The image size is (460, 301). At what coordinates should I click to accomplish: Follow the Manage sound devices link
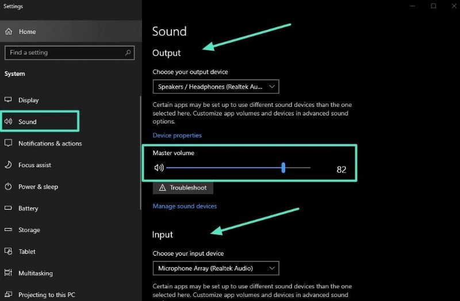point(185,206)
